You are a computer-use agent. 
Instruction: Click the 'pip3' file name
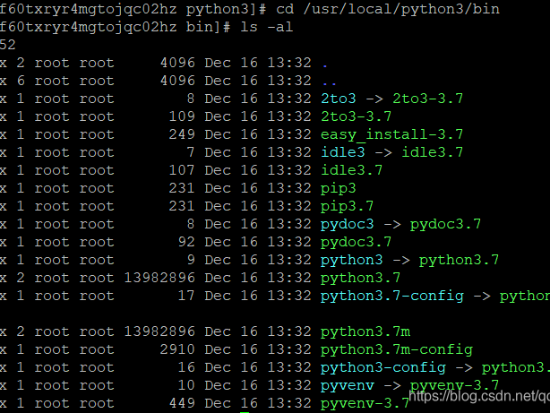pos(339,189)
